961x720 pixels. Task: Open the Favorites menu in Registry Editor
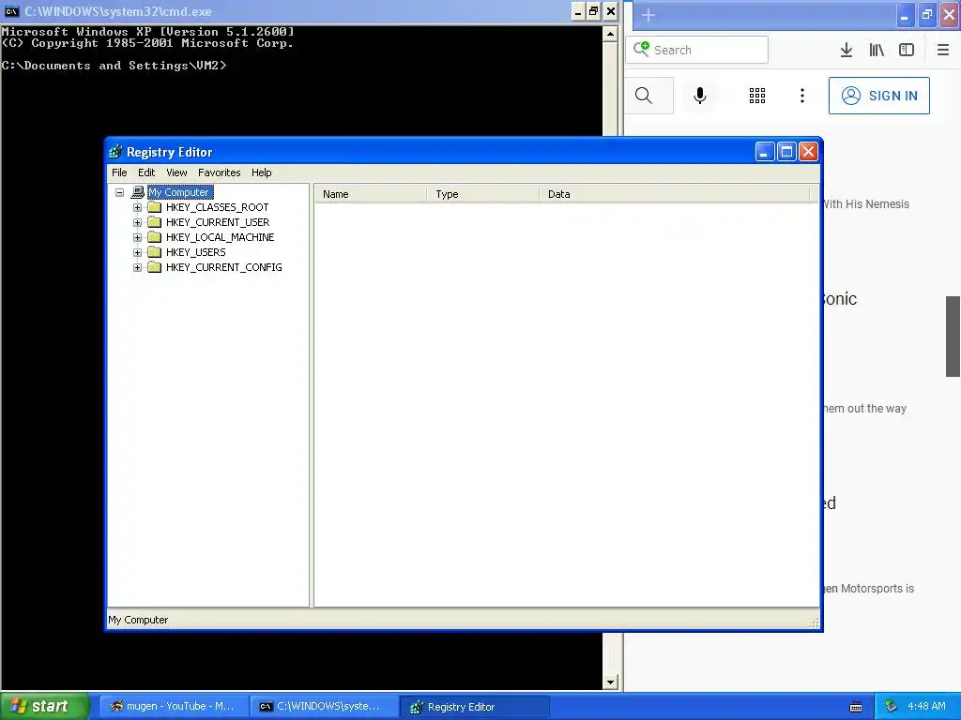coord(219,172)
